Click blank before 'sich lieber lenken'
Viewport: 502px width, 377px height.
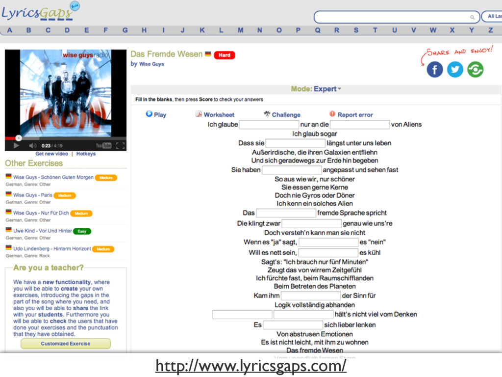[293, 325]
